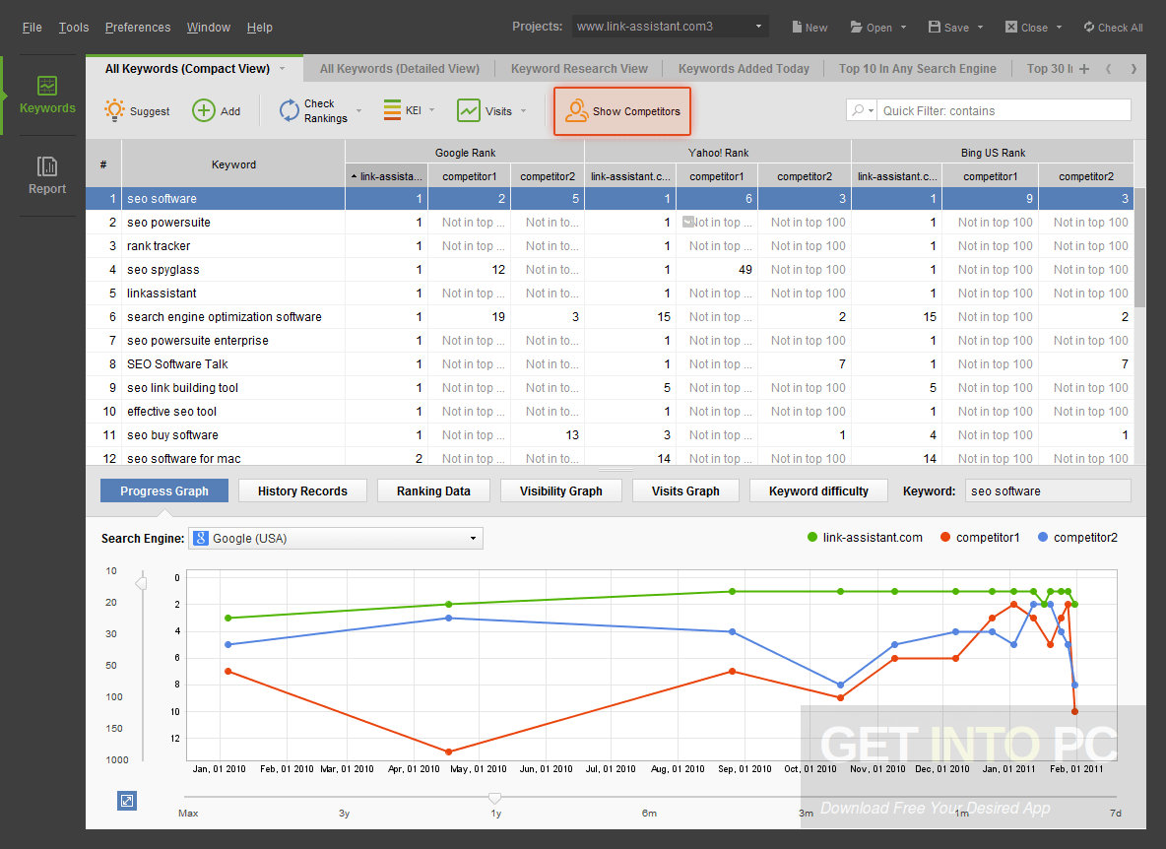Screen dimensions: 1166x849
Task: Open the File menu
Action: tap(32, 28)
